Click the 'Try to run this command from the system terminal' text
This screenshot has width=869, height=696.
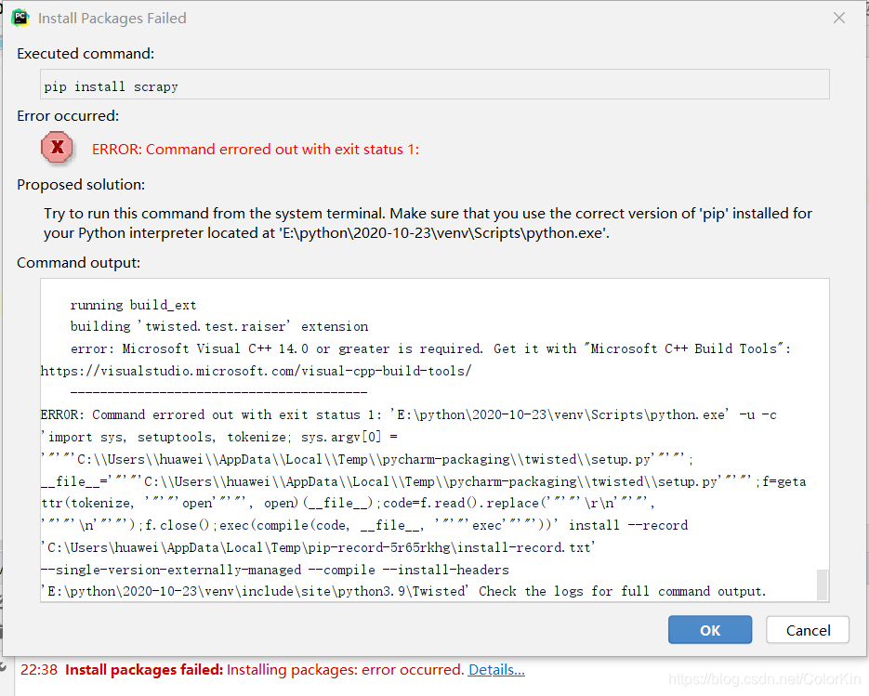pos(428,223)
